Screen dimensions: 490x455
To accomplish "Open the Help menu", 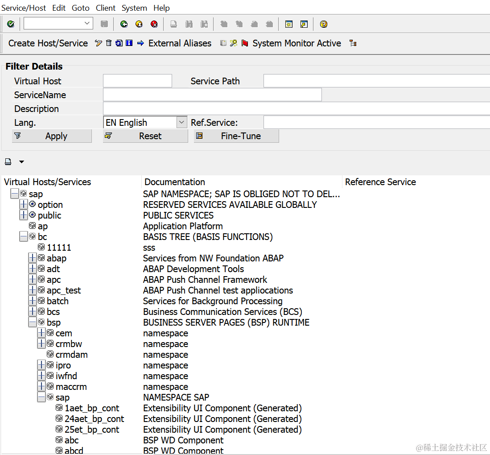I will 161,8.
